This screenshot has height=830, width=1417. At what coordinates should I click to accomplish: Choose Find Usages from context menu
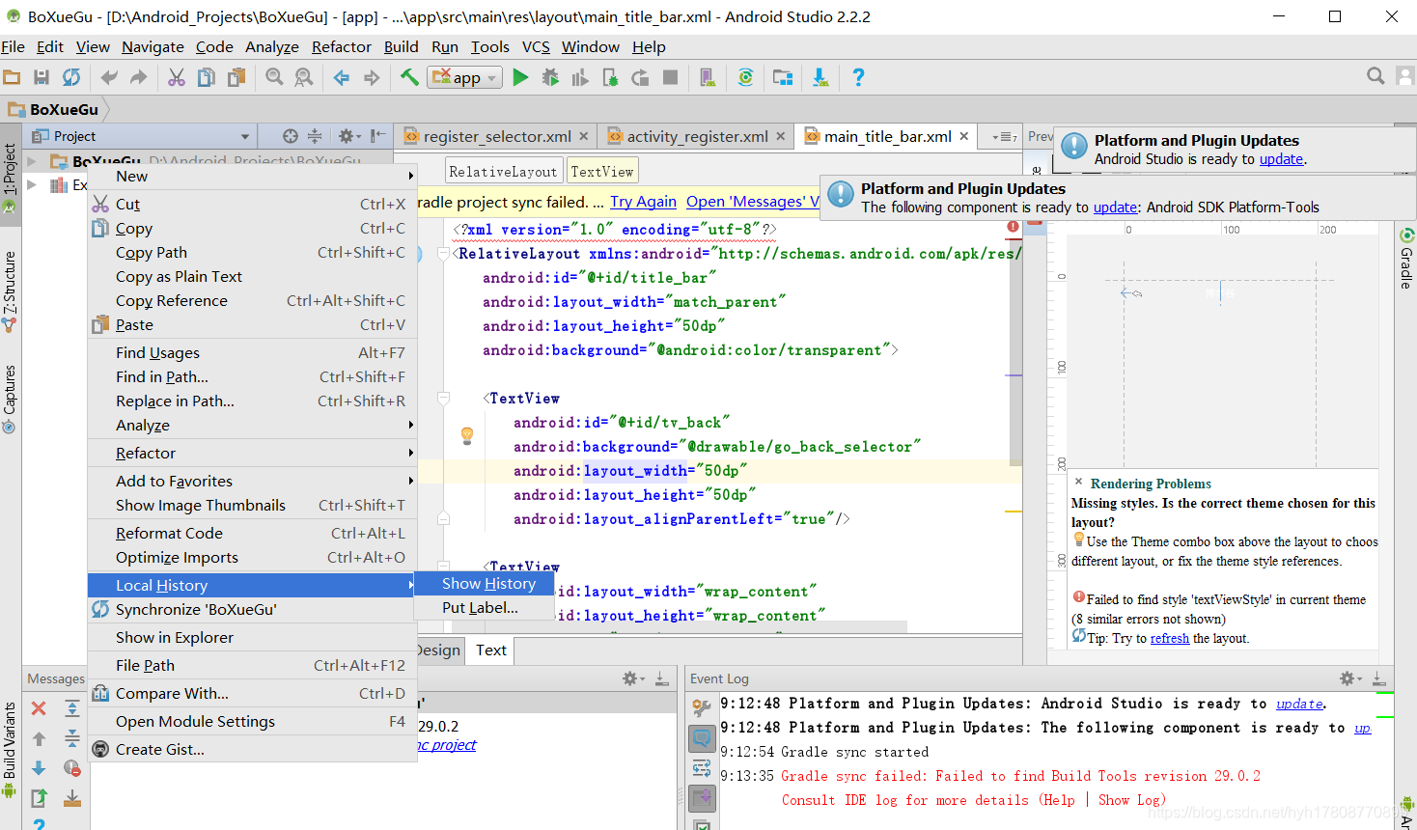tap(252, 352)
